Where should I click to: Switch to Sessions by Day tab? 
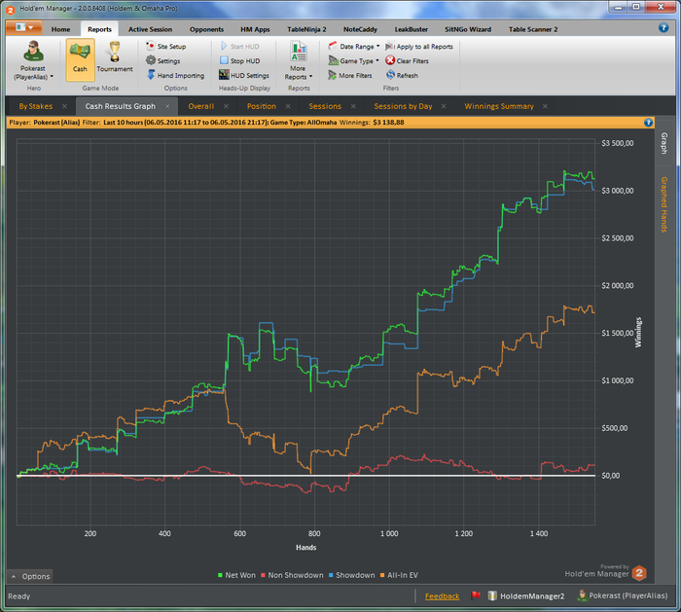click(403, 106)
